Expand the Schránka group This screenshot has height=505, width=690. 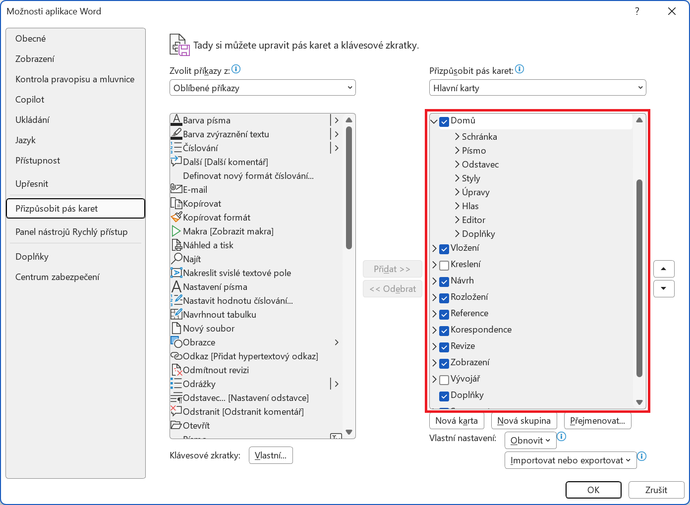point(457,137)
